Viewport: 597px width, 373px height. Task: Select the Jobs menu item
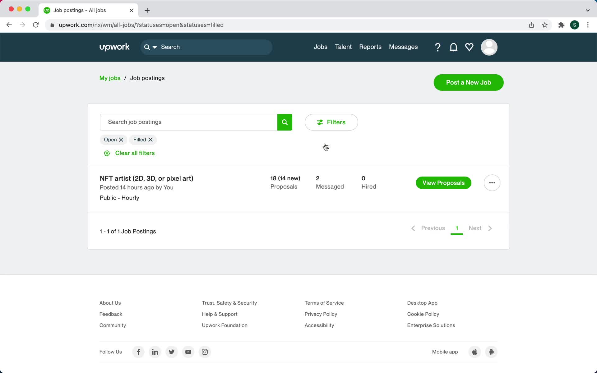tap(320, 47)
